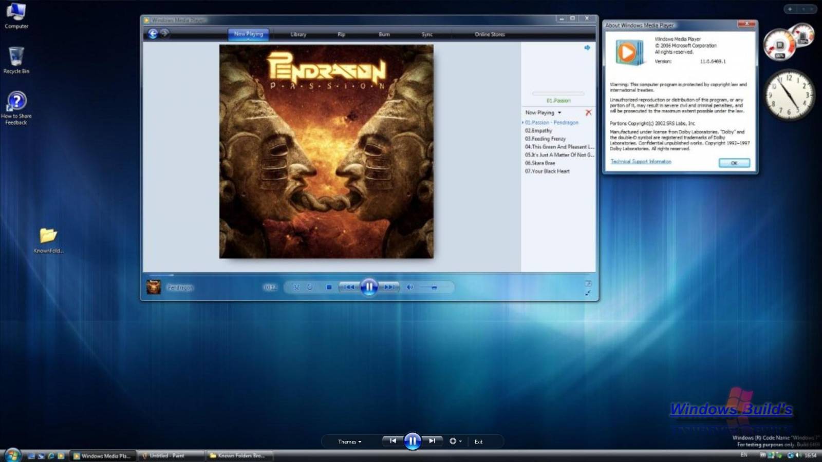Viewport: 822px width, 462px height.
Task: Click Exit on the floating toolbar
Action: (x=478, y=441)
